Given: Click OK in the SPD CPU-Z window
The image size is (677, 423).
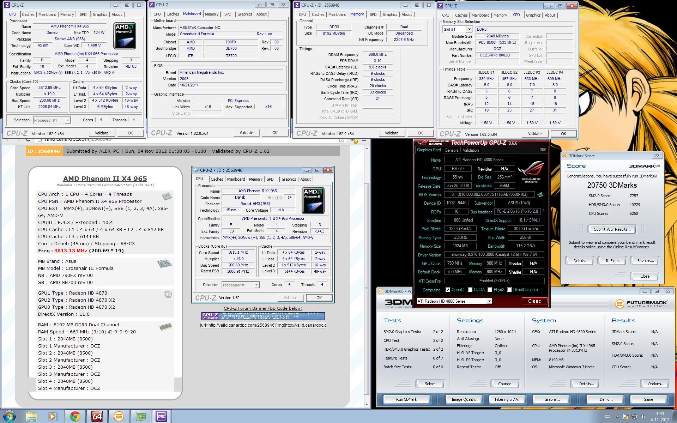Looking at the screenshot, I should click(x=563, y=134).
